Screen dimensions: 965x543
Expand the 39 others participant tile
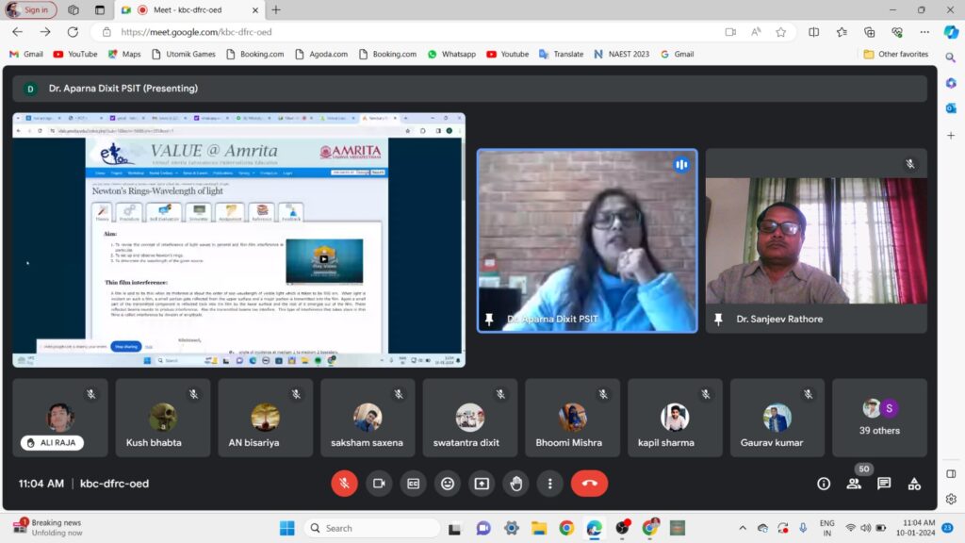879,418
